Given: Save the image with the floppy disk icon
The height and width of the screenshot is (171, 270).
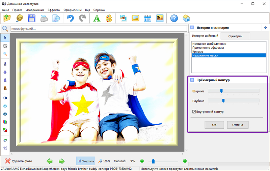Looking at the screenshot, I should [32, 18].
